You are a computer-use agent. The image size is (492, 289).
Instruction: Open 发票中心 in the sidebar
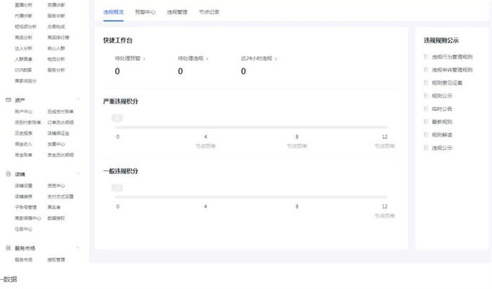point(56,144)
